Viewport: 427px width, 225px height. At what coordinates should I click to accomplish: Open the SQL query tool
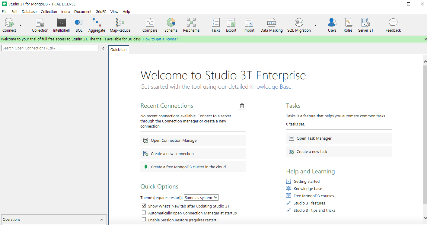(x=79, y=25)
